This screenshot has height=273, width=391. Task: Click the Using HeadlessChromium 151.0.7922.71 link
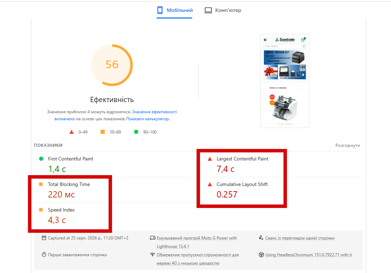pyautogui.click(x=309, y=255)
